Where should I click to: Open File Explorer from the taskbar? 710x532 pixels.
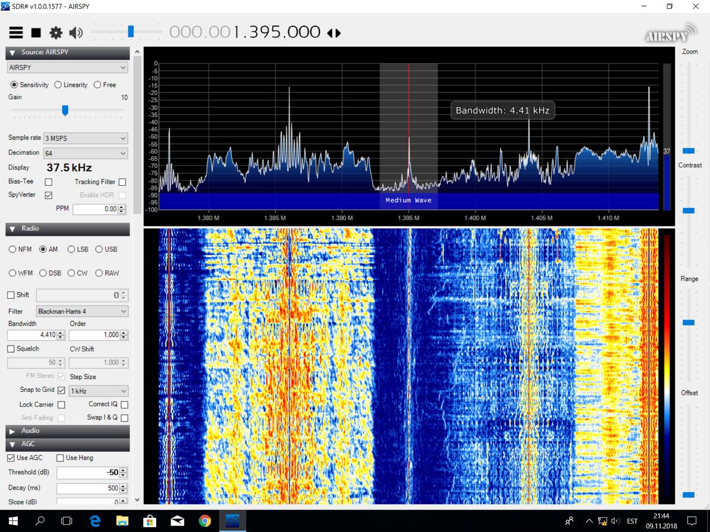(122, 521)
